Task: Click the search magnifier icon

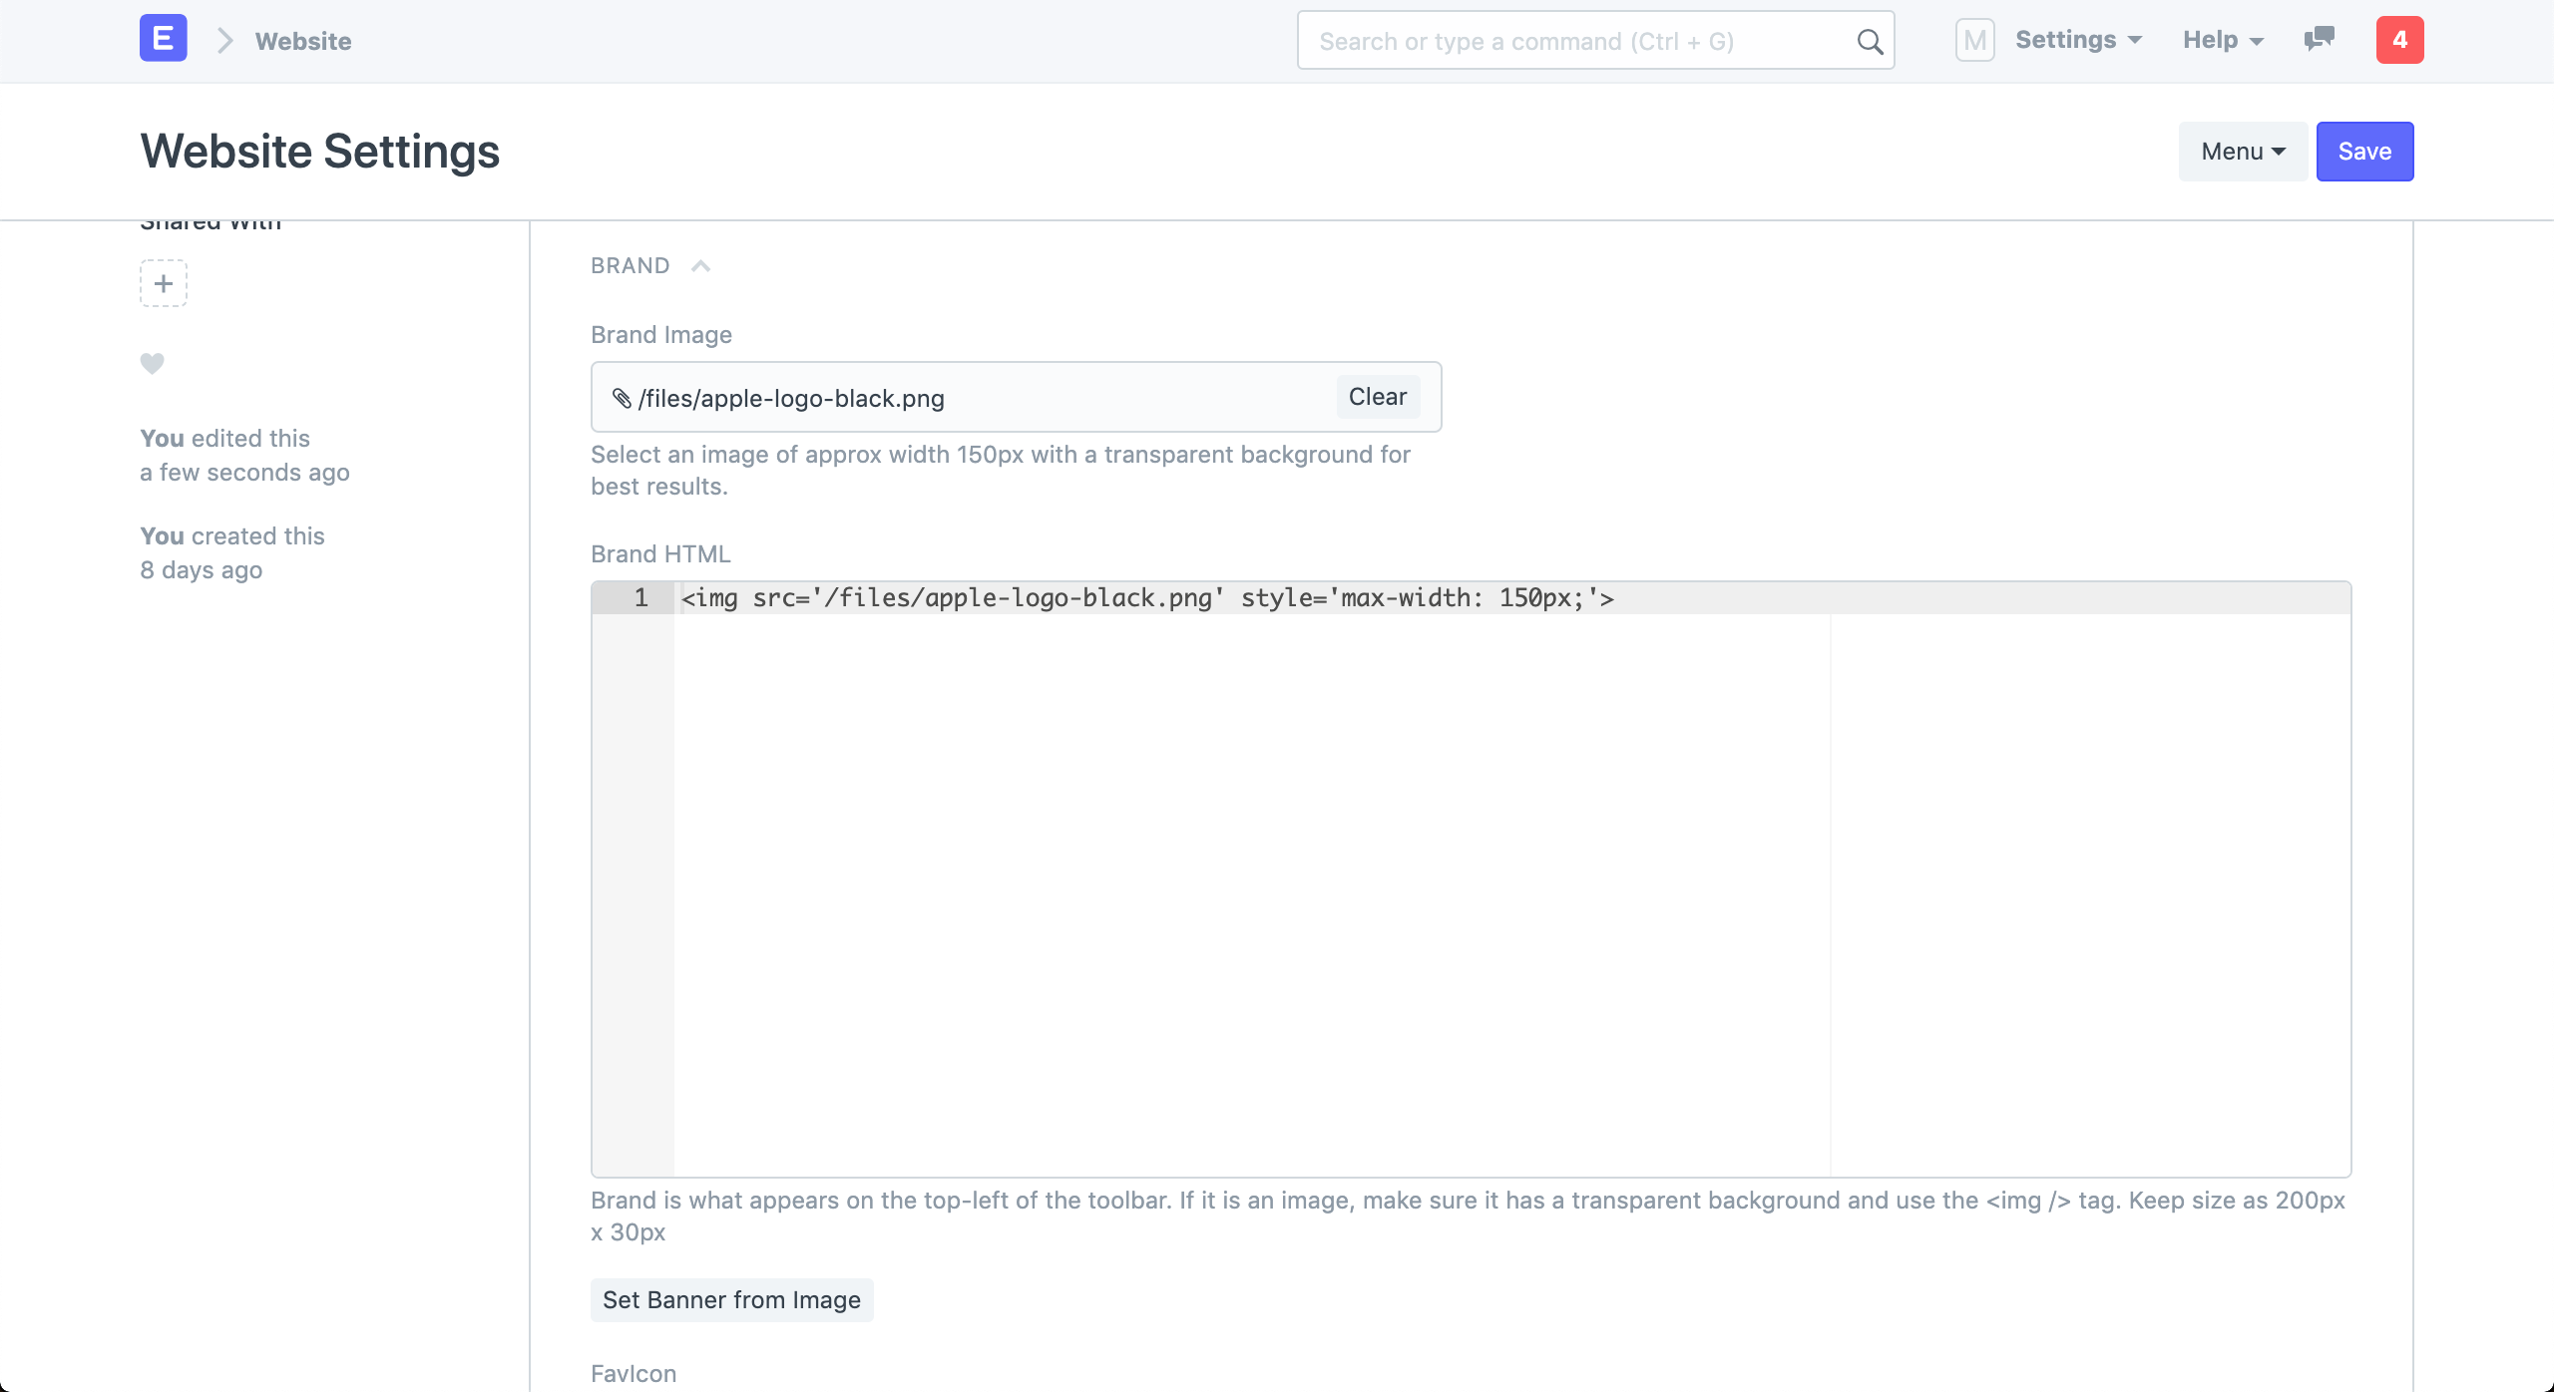Action: click(x=1868, y=41)
